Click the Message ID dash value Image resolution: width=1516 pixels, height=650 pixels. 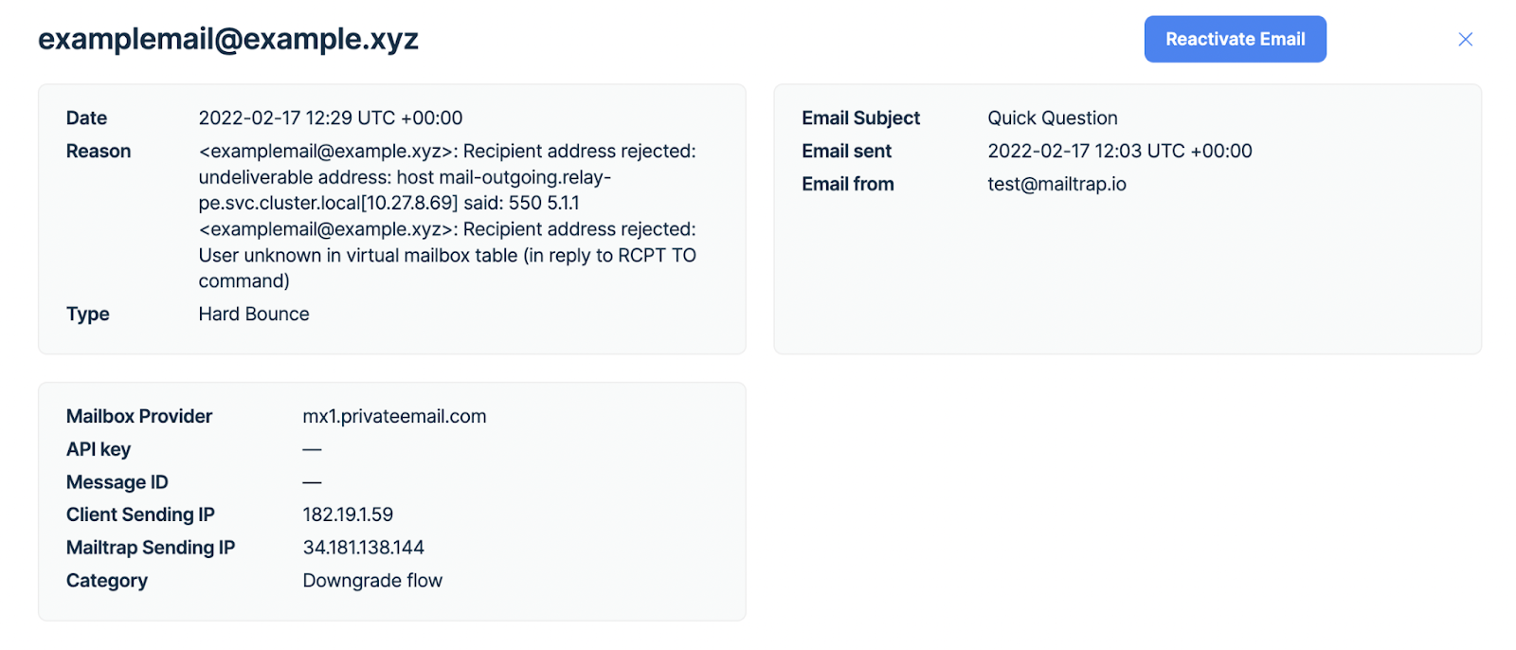click(x=312, y=482)
